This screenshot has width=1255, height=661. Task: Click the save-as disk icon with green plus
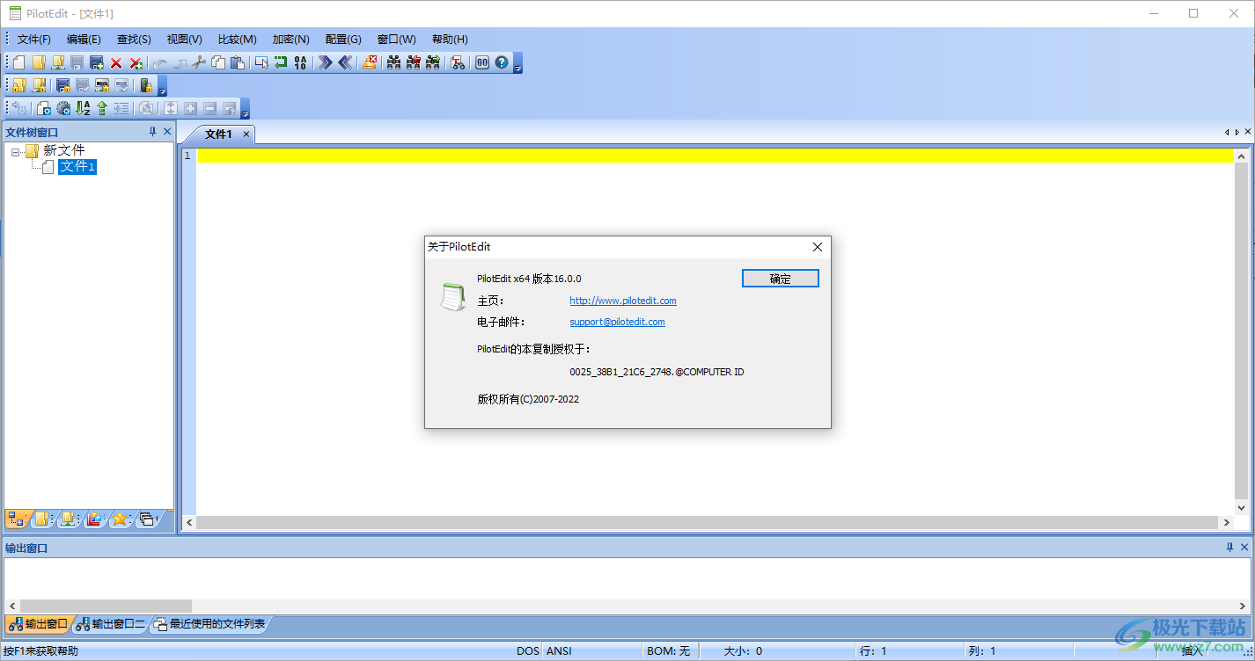97,62
